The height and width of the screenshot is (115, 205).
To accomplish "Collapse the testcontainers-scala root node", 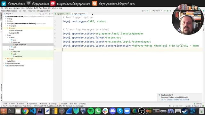I will point(4,17).
